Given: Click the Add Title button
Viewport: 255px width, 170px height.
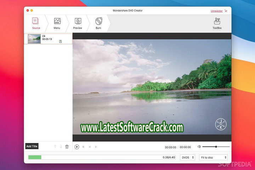Looking at the screenshot, I should (x=32, y=146).
